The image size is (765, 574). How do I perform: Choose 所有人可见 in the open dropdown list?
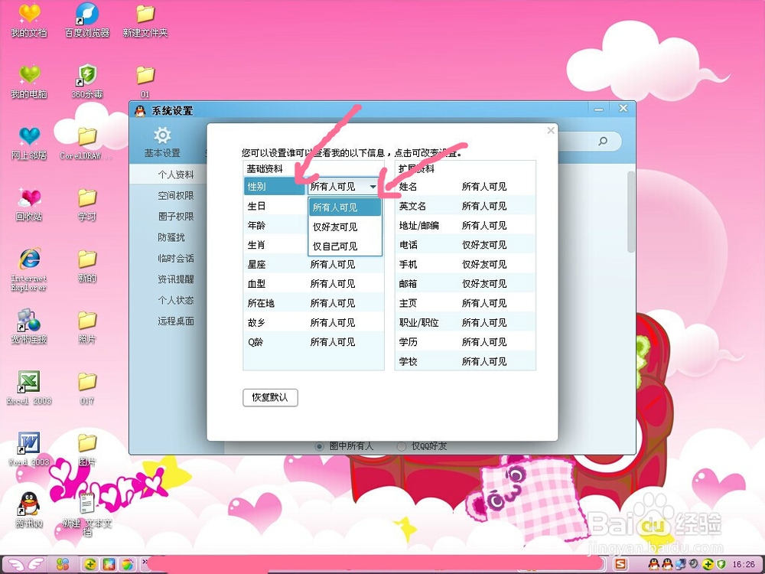pyautogui.click(x=345, y=207)
